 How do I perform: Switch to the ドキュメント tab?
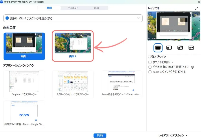pos(73,8)
